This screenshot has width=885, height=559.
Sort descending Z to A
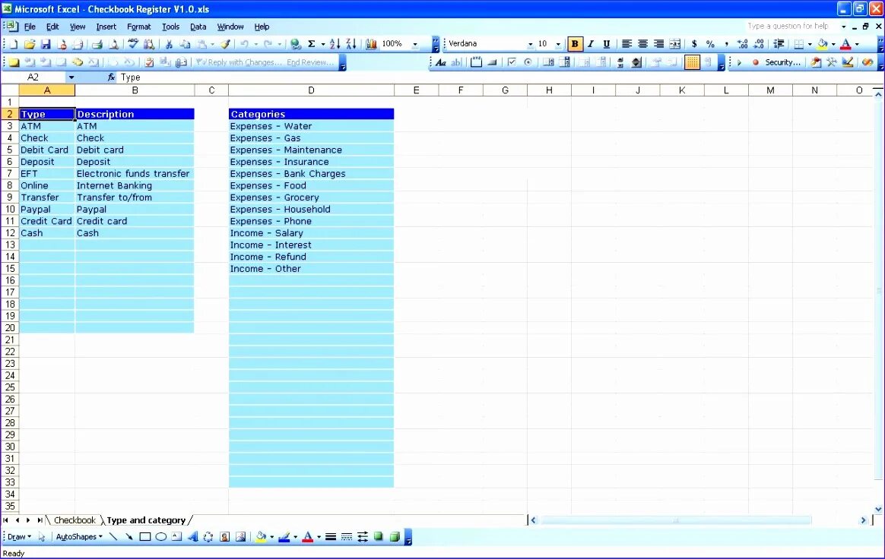click(x=351, y=44)
